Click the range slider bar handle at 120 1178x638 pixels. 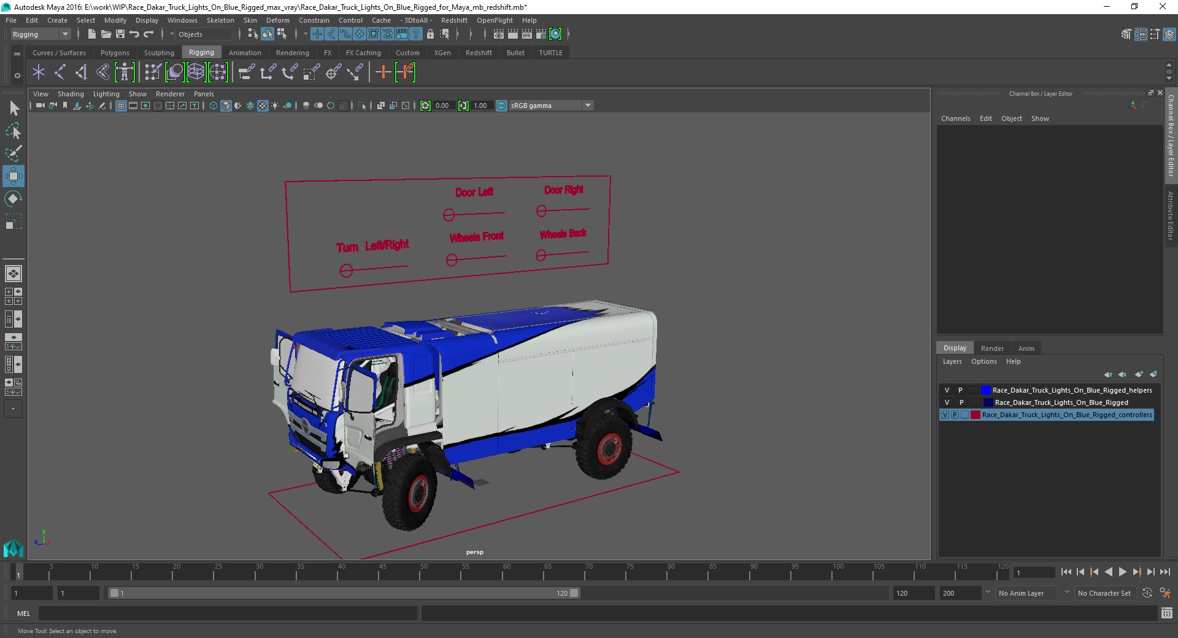574,593
